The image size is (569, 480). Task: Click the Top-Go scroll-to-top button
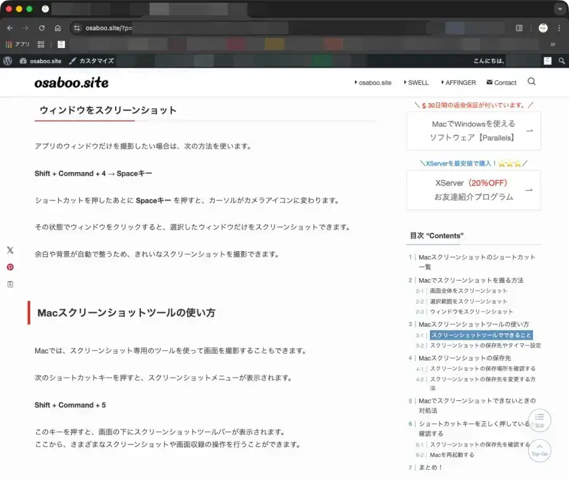pos(539,451)
